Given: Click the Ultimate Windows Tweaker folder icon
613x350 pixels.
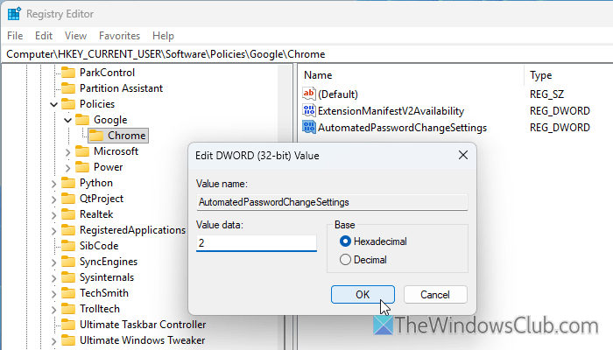Looking at the screenshot, I should click(68, 340).
